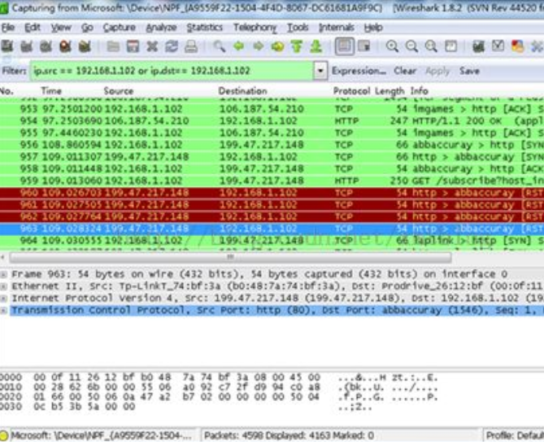The width and height of the screenshot is (544, 445).
Task: Click the find packet magnifier icon
Action: point(220,46)
